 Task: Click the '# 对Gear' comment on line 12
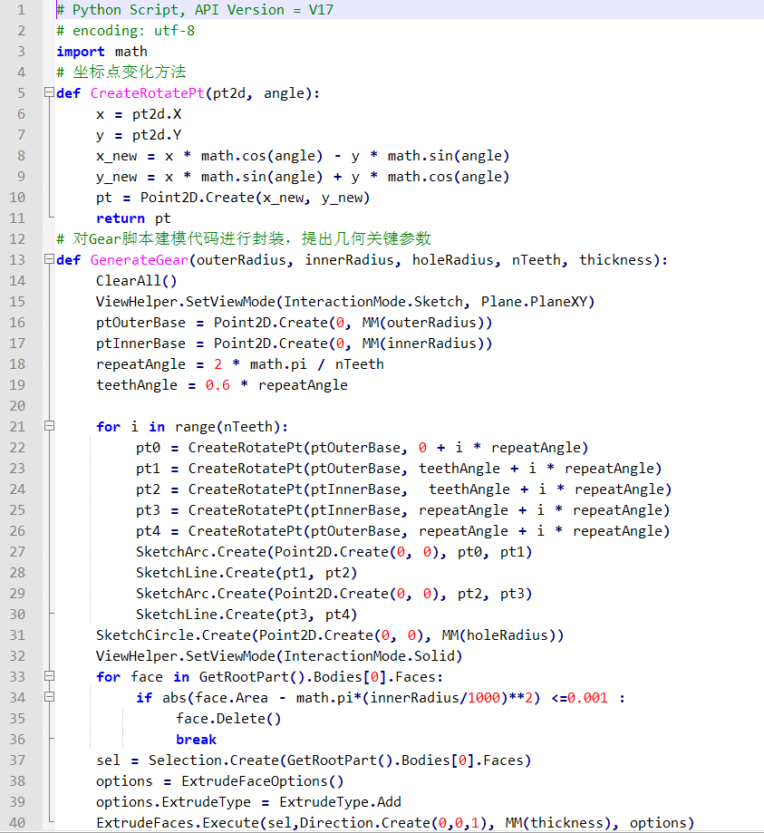point(244,238)
